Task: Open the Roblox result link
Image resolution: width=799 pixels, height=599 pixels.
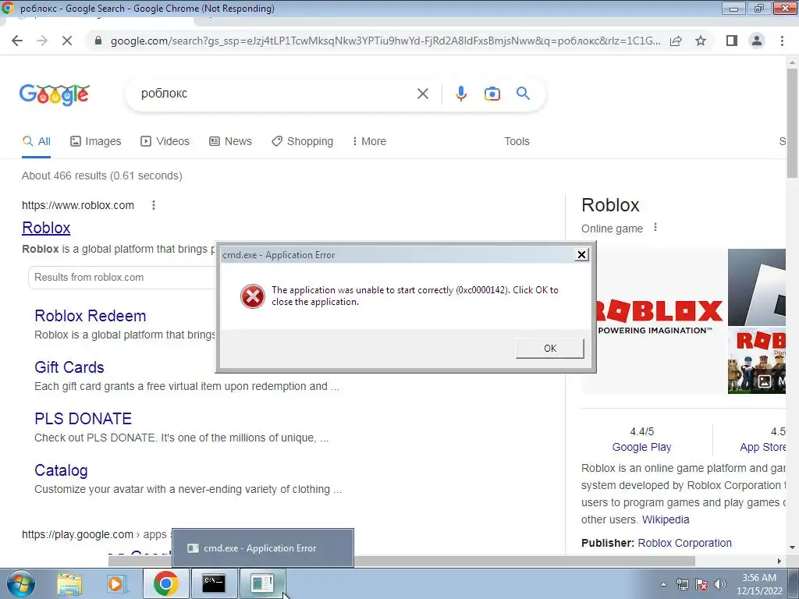Action: [46, 228]
